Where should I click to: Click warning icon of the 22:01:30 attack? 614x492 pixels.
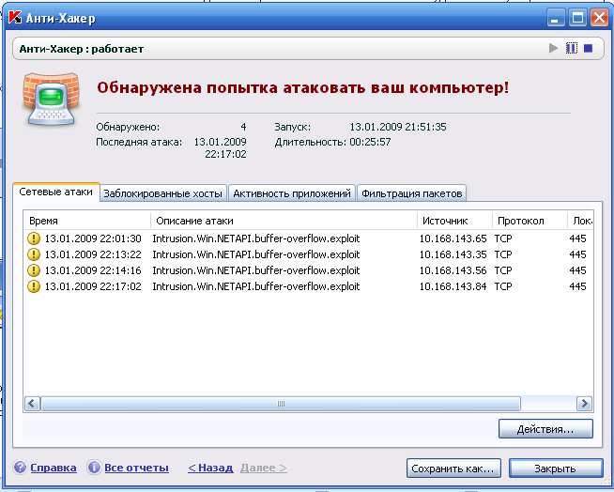(34, 238)
